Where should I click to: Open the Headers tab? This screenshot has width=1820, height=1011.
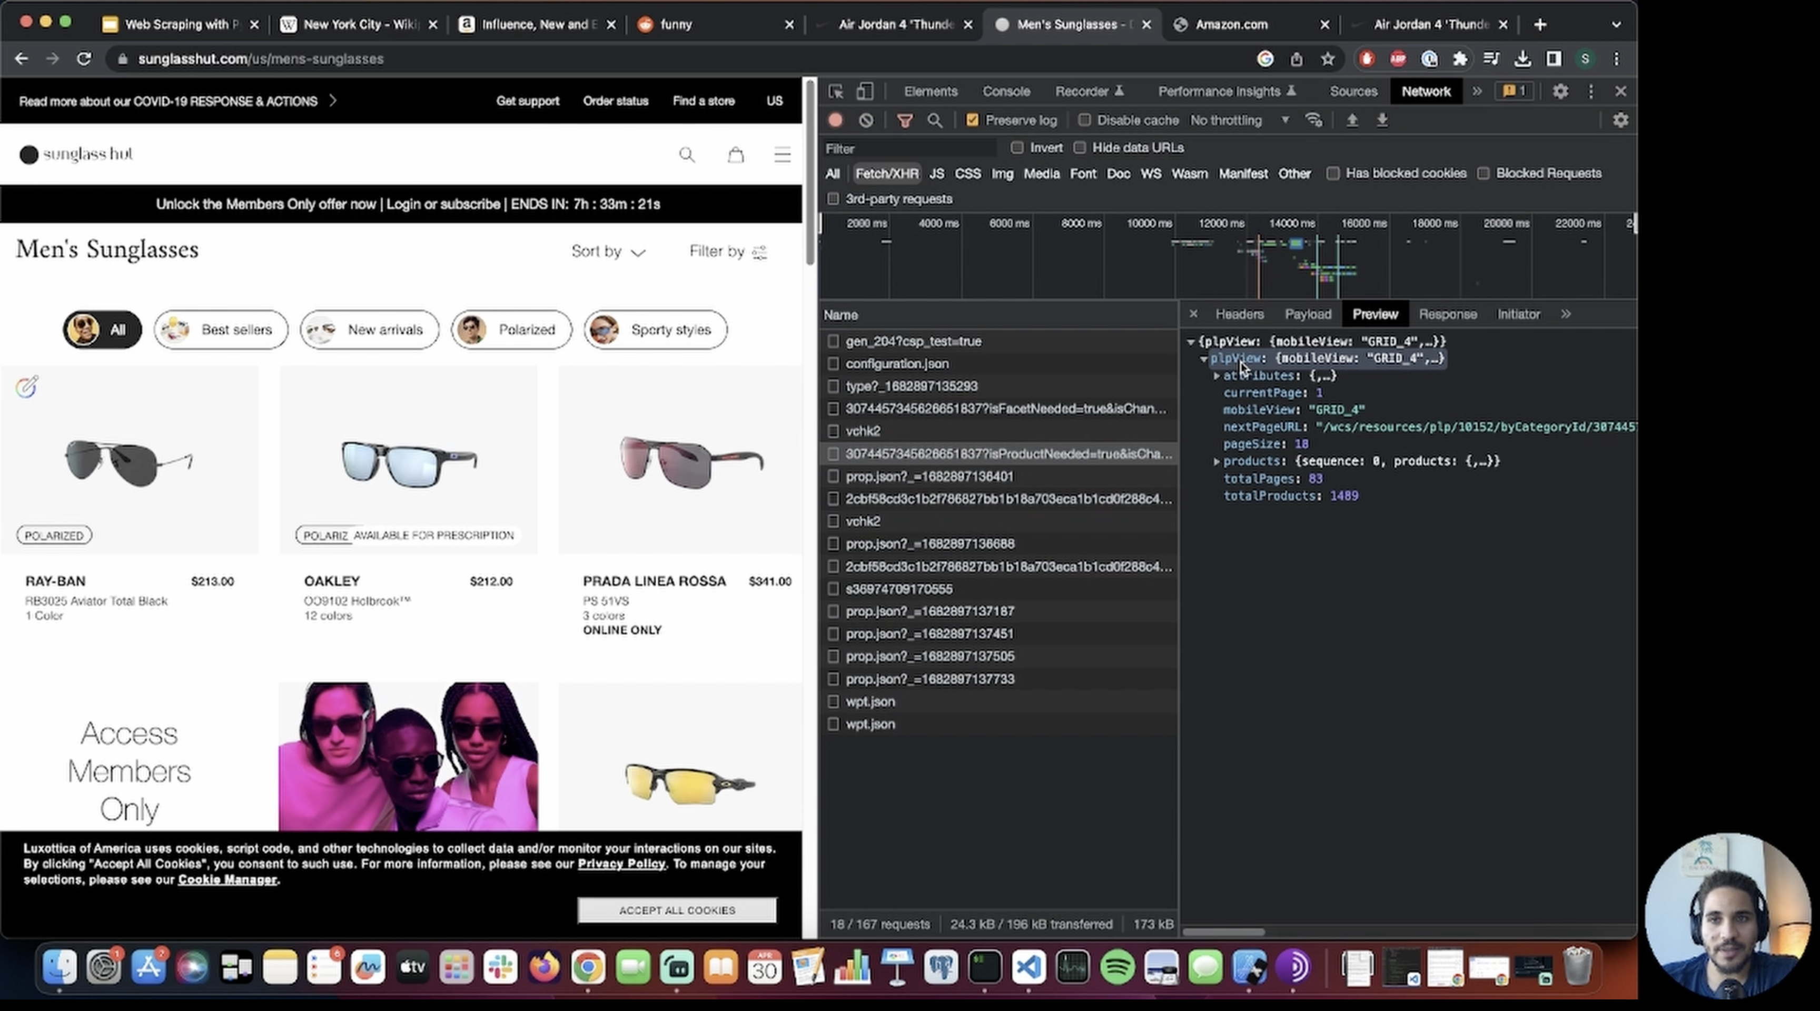click(1239, 314)
